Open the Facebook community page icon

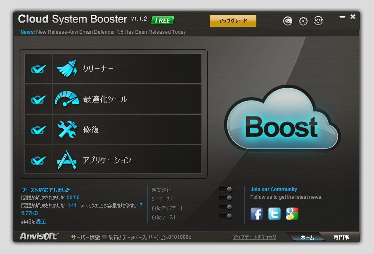257,214
